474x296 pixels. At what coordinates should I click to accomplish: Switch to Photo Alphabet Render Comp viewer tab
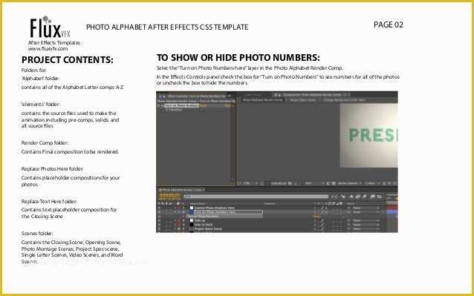tap(262, 100)
